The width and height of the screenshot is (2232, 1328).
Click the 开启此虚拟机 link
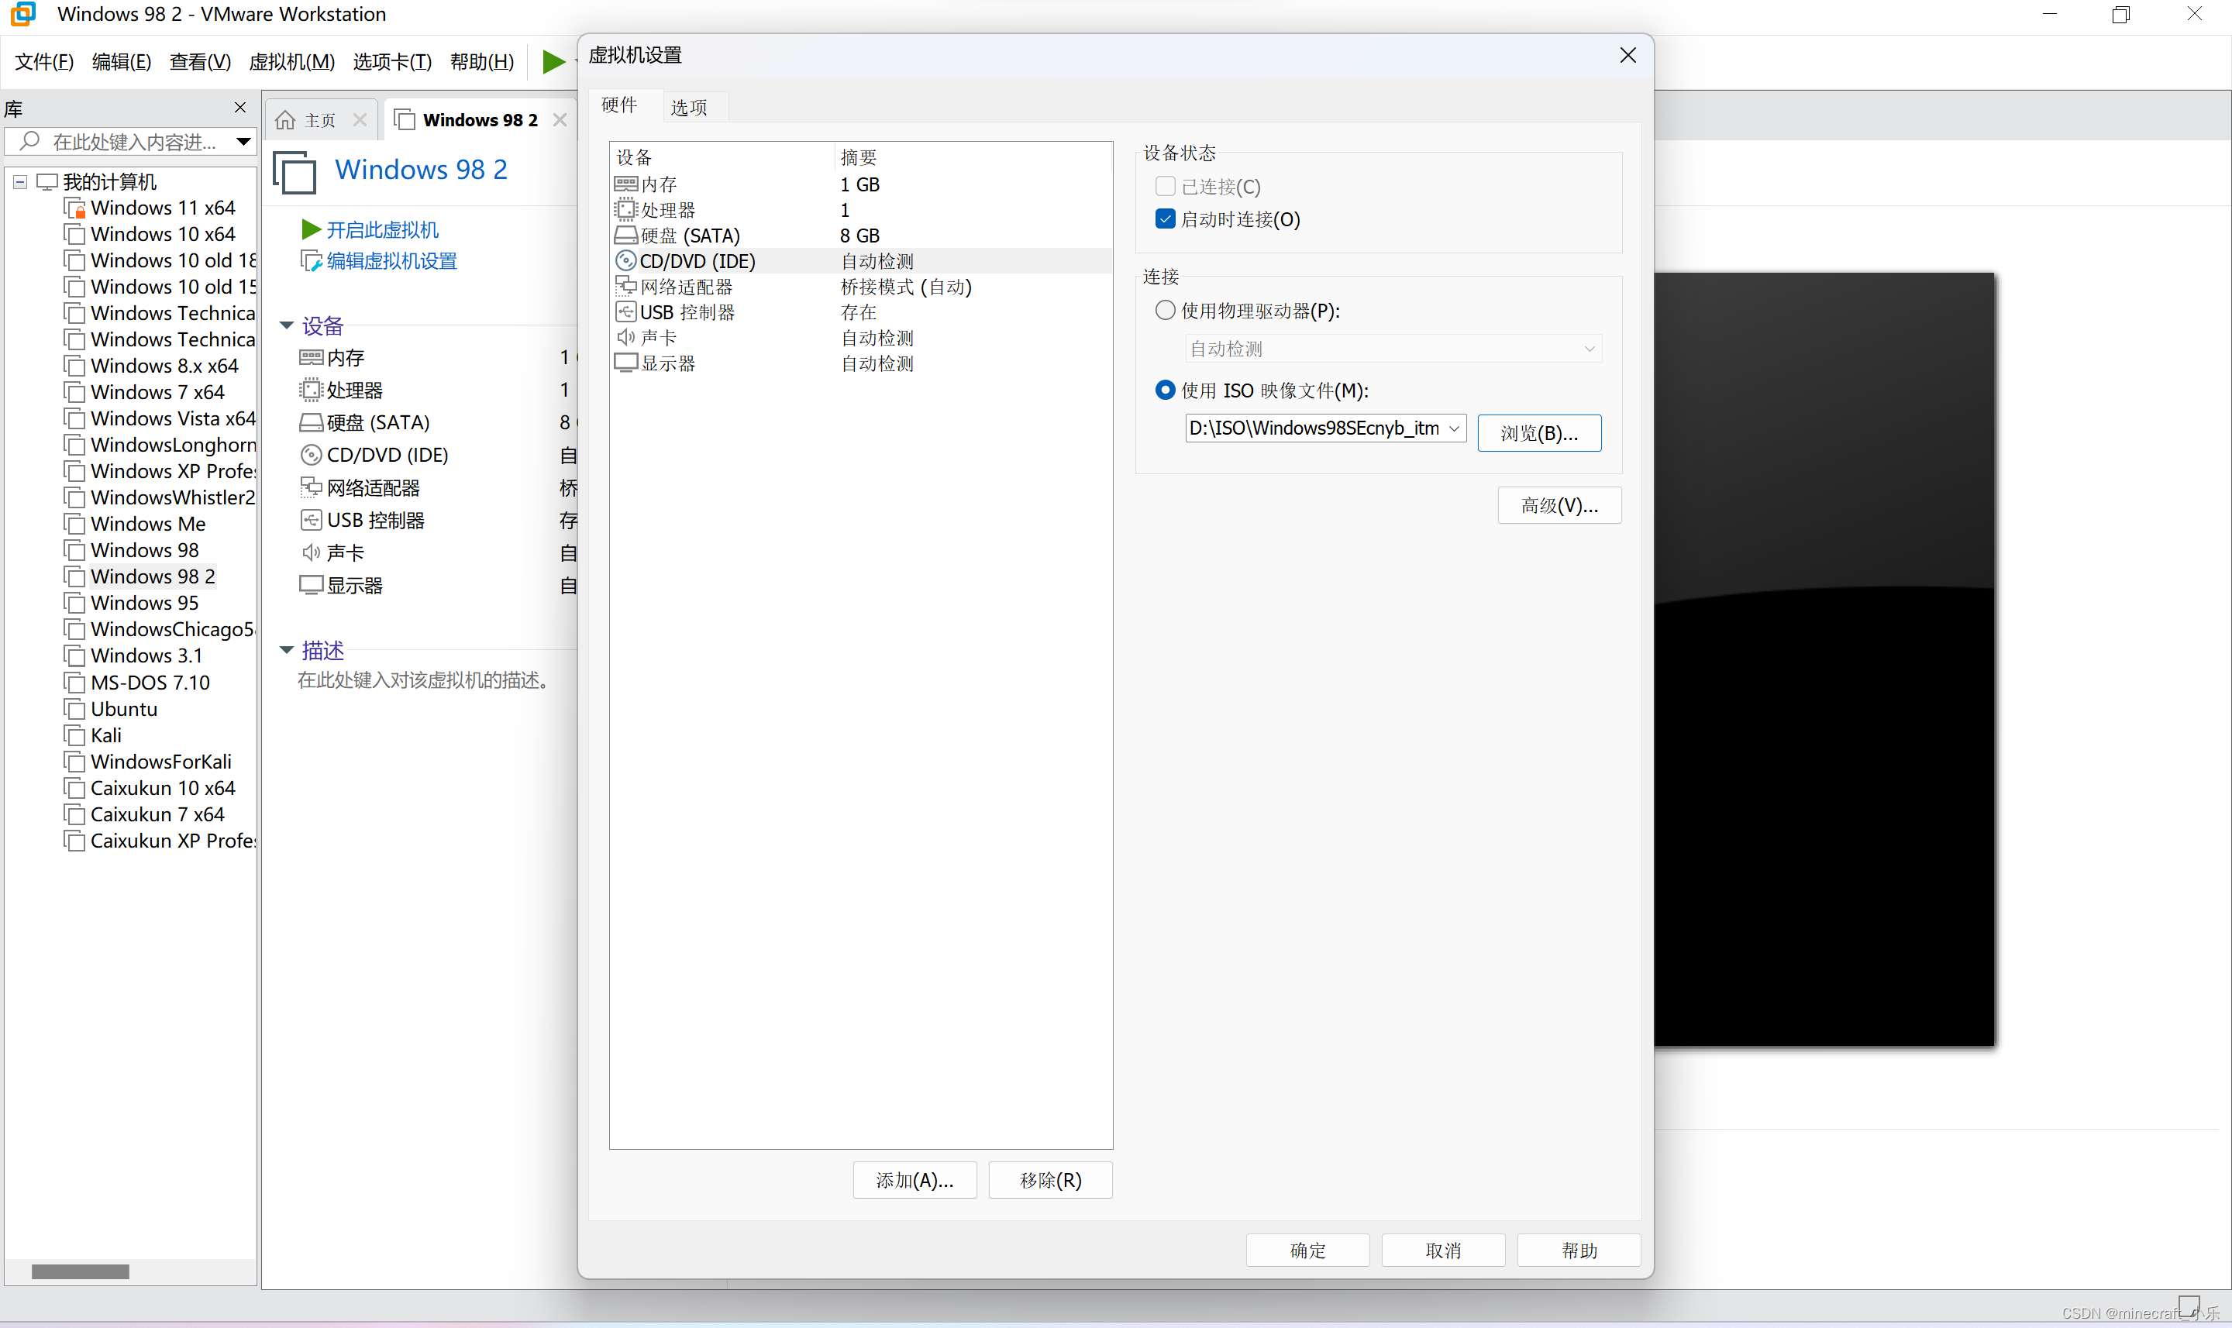[382, 230]
